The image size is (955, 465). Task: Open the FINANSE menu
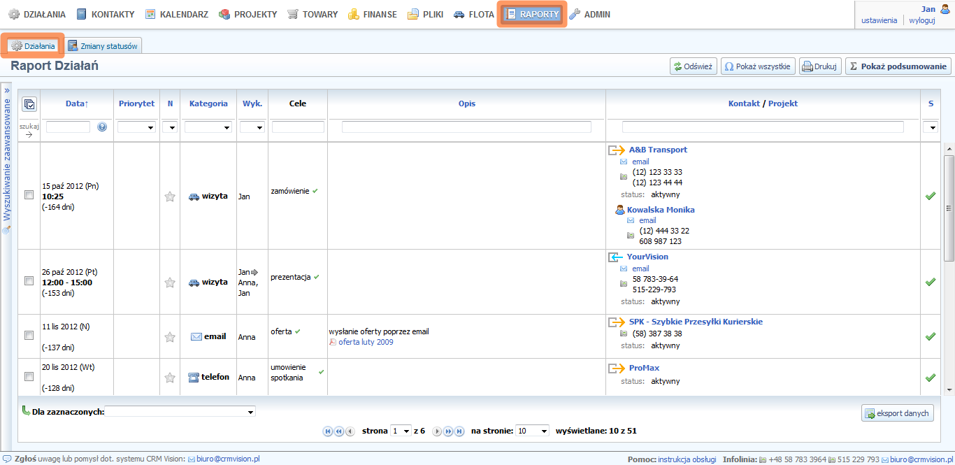[373, 14]
